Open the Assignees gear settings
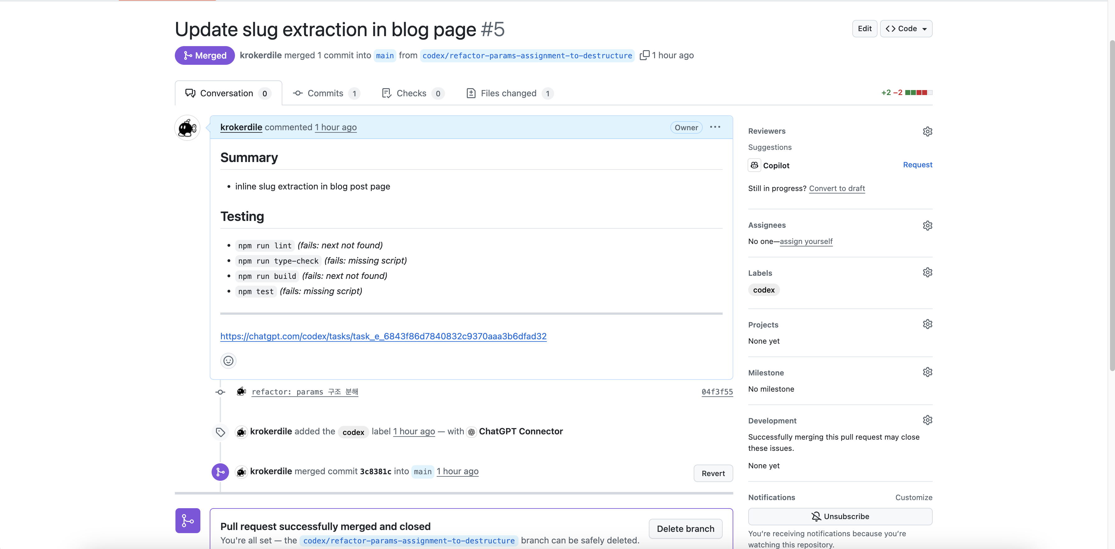The height and width of the screenshot is (549, 1115). pos(927,225)
